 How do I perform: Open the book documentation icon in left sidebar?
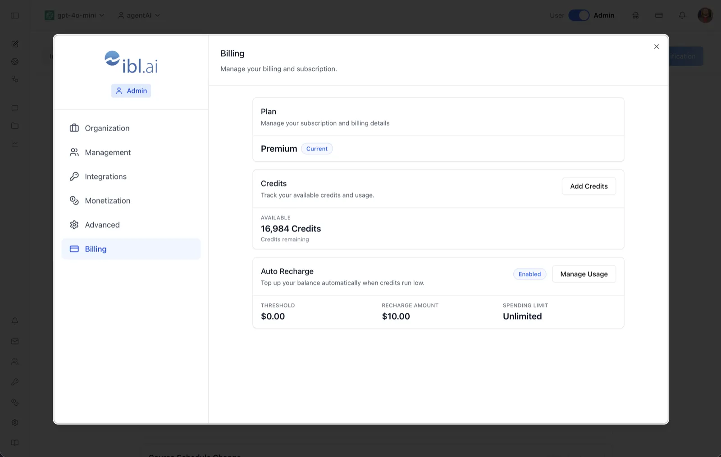tap(15, 443)
